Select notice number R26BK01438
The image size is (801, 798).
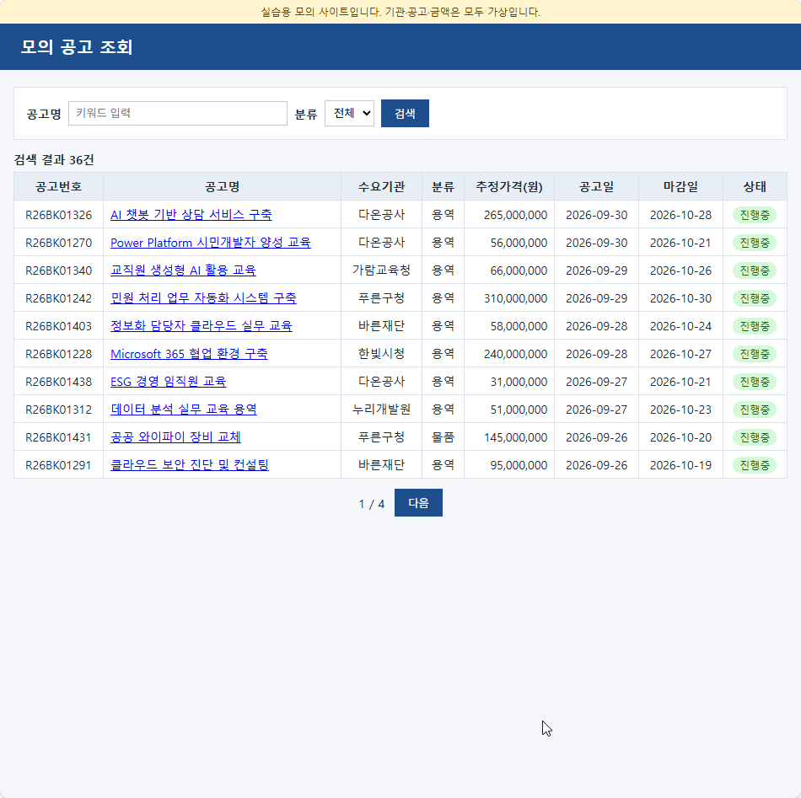pos(59,382)
